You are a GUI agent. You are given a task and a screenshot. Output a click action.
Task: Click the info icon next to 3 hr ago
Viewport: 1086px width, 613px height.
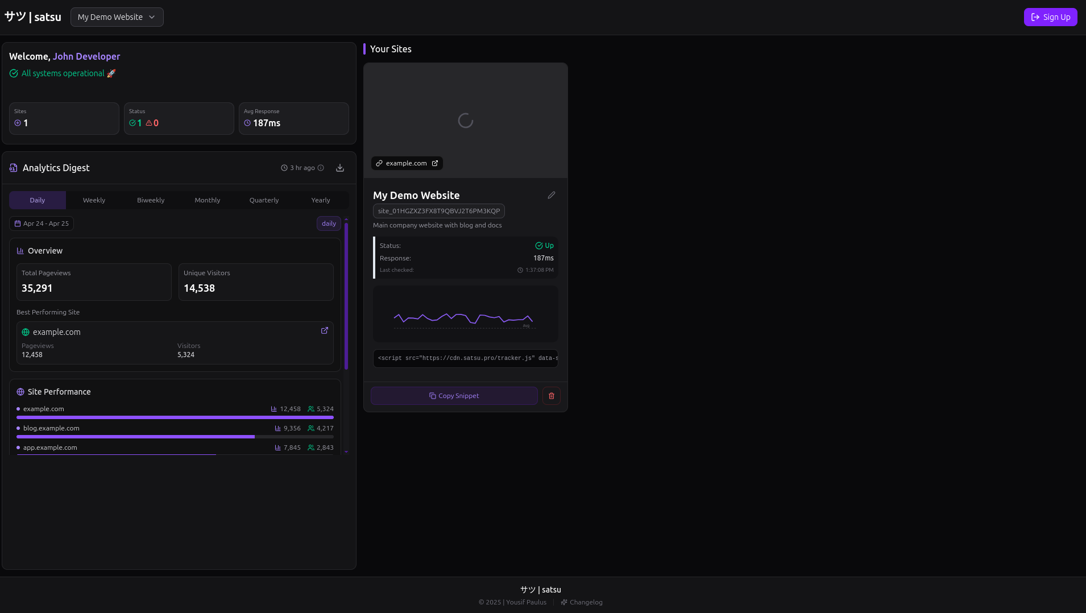click(x=321, y=168)
